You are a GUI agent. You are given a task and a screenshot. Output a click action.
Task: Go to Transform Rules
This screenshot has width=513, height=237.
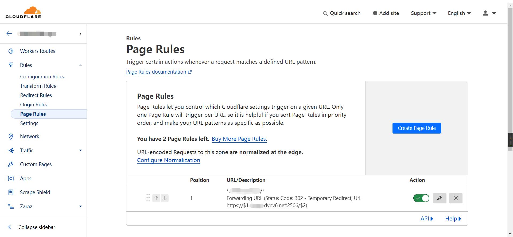(38, 86)
